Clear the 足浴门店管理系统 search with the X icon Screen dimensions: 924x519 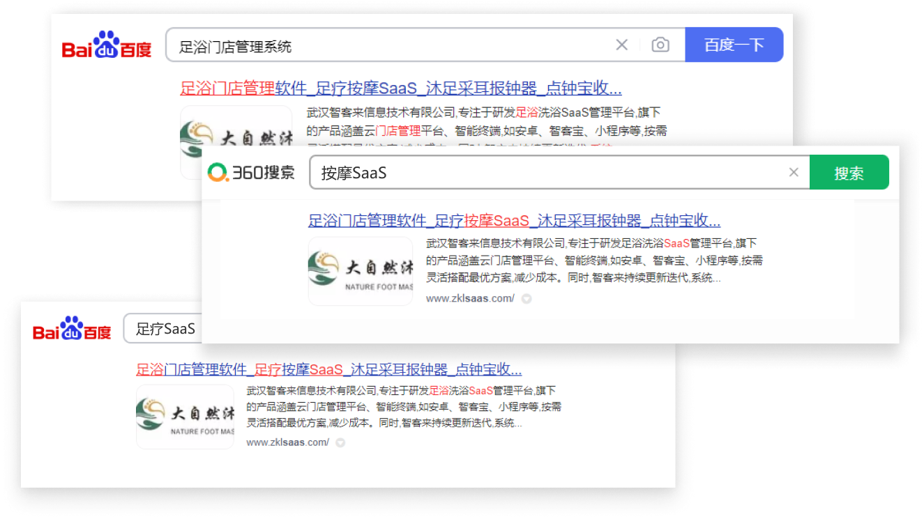pyautogui.click(x=621, y=45)
